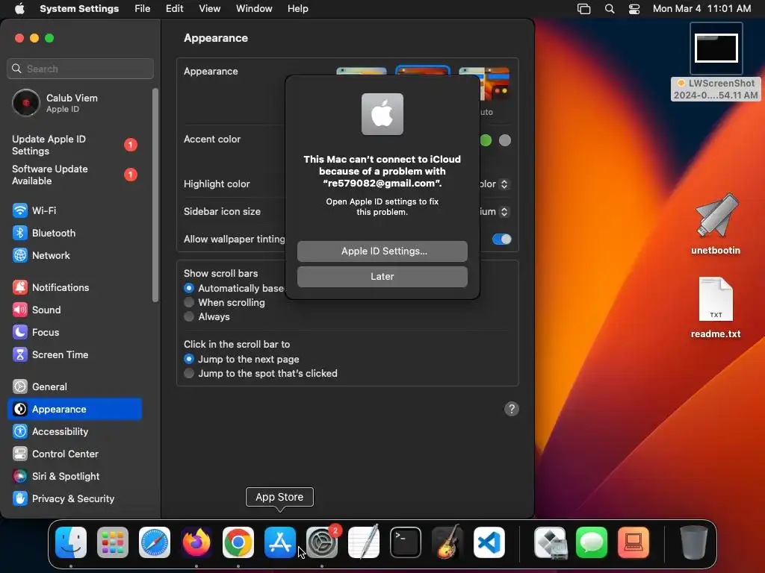Select readme.txt file on desktop

(716, 308)
